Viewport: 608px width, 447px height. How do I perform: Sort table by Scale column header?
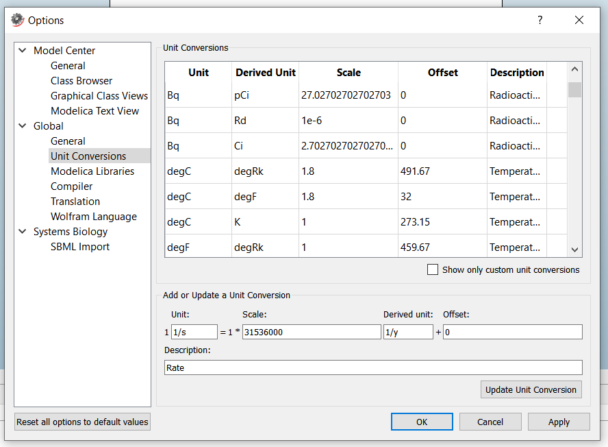point(349,73)
